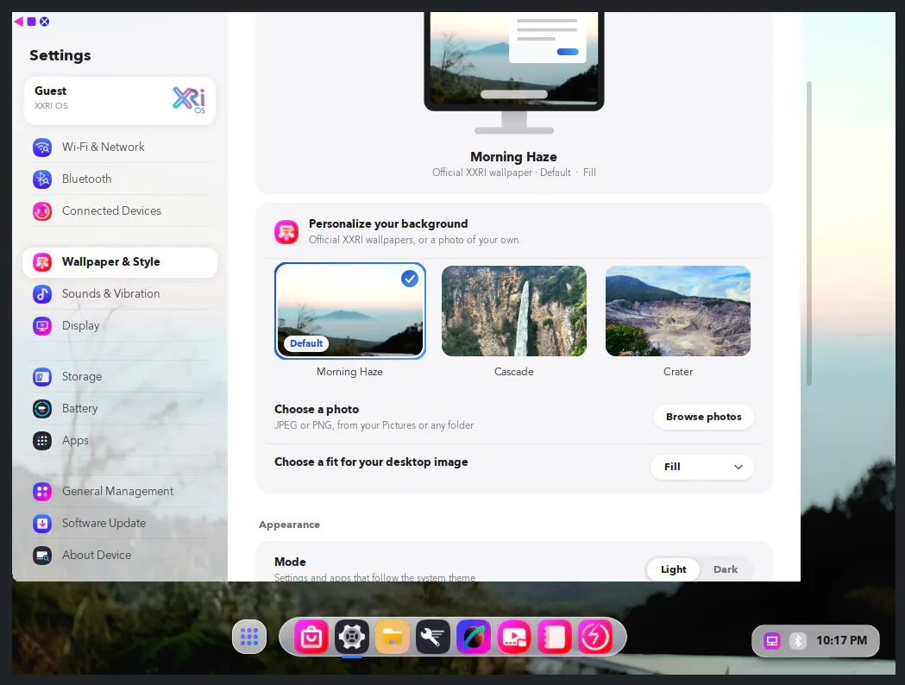
Task: Open the Software Update download icon
Action: point(42,524)
